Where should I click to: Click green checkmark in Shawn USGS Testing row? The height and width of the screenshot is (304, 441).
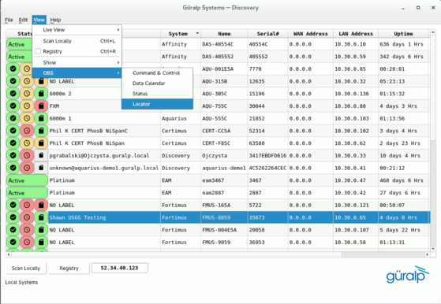[x=13, y=217]
